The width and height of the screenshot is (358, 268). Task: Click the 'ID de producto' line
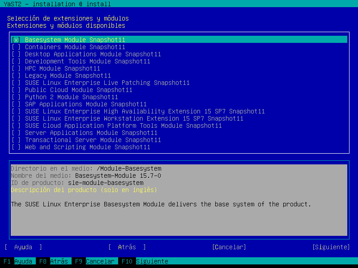coord(77,183)
